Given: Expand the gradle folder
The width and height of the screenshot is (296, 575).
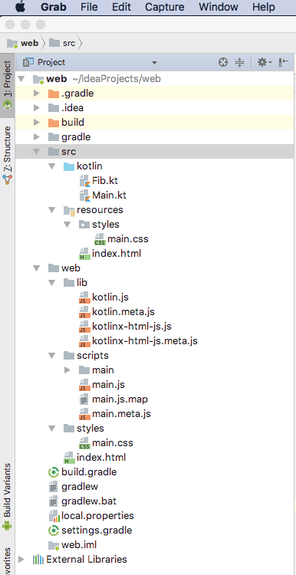Looking at the screenshot, I should pyautogui.click(x=36, y=137).
